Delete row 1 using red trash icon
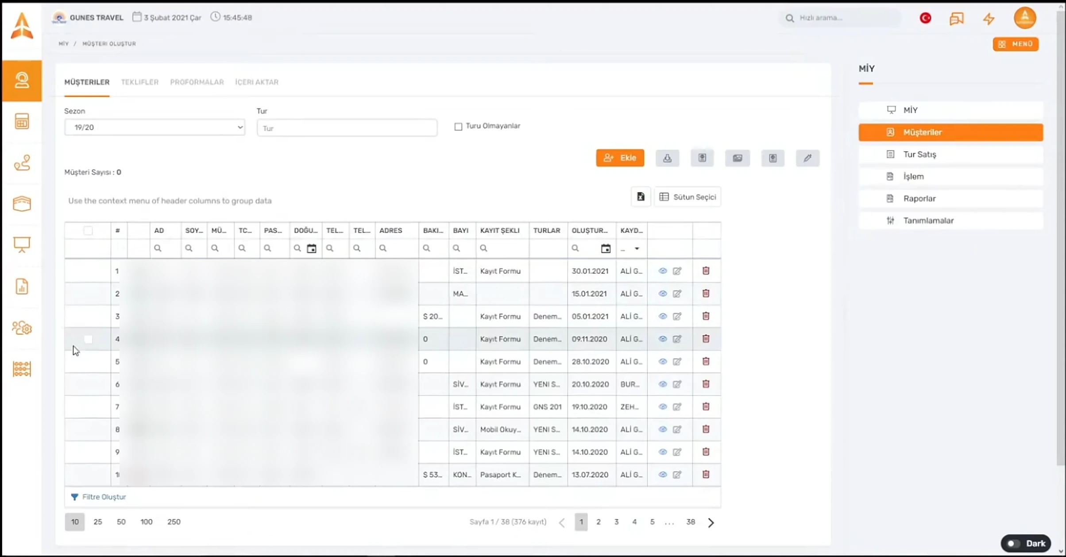The width and height of the screenshot is (1066, 557). tap(706, 271)
